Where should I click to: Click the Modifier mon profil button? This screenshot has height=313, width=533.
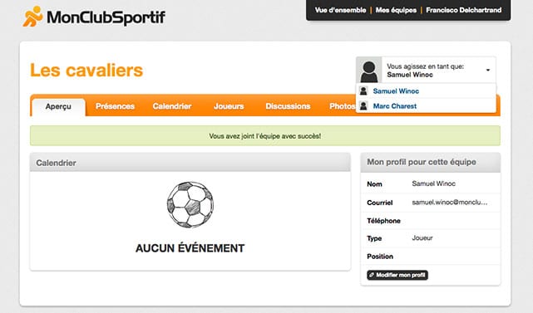[x=397, y=275]
